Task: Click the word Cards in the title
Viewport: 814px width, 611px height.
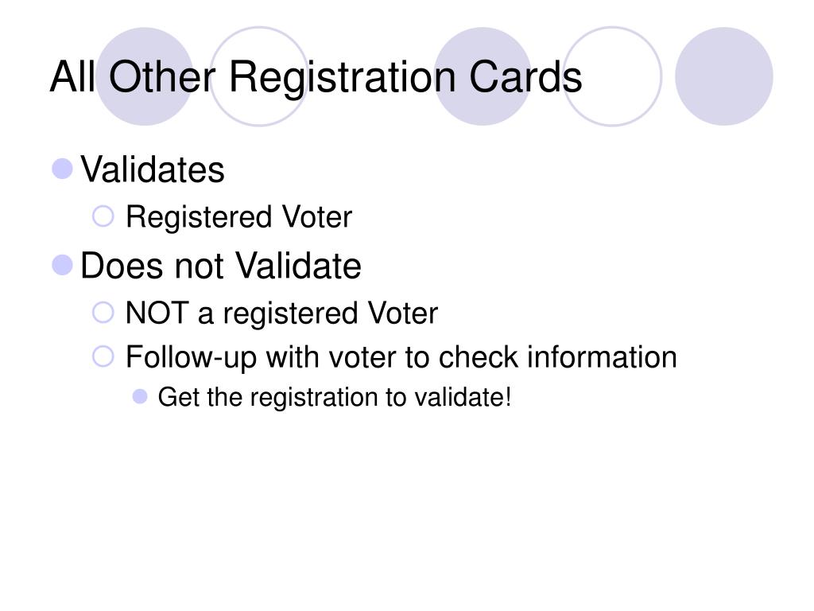Action: 525,77
